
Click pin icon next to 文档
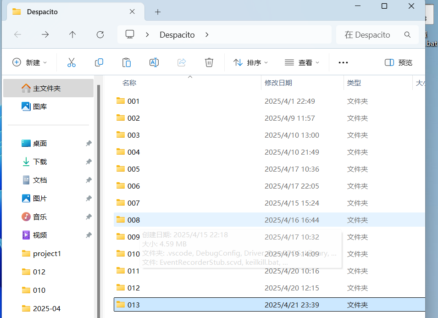[x=89, y=180]
